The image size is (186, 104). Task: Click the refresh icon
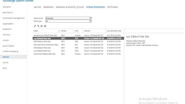pyautogui.click(x=45, y=26)
